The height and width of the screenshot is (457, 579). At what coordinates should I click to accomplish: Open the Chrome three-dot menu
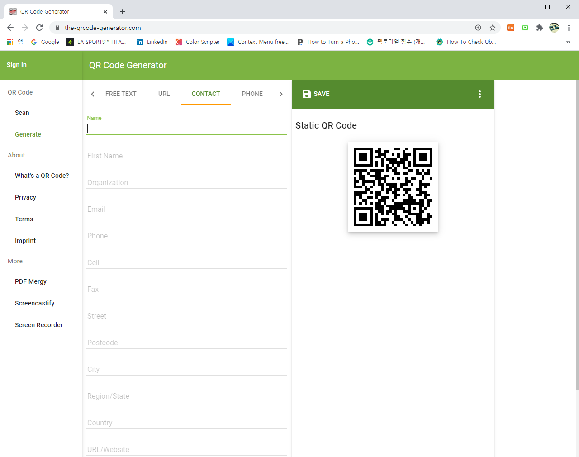569,28
